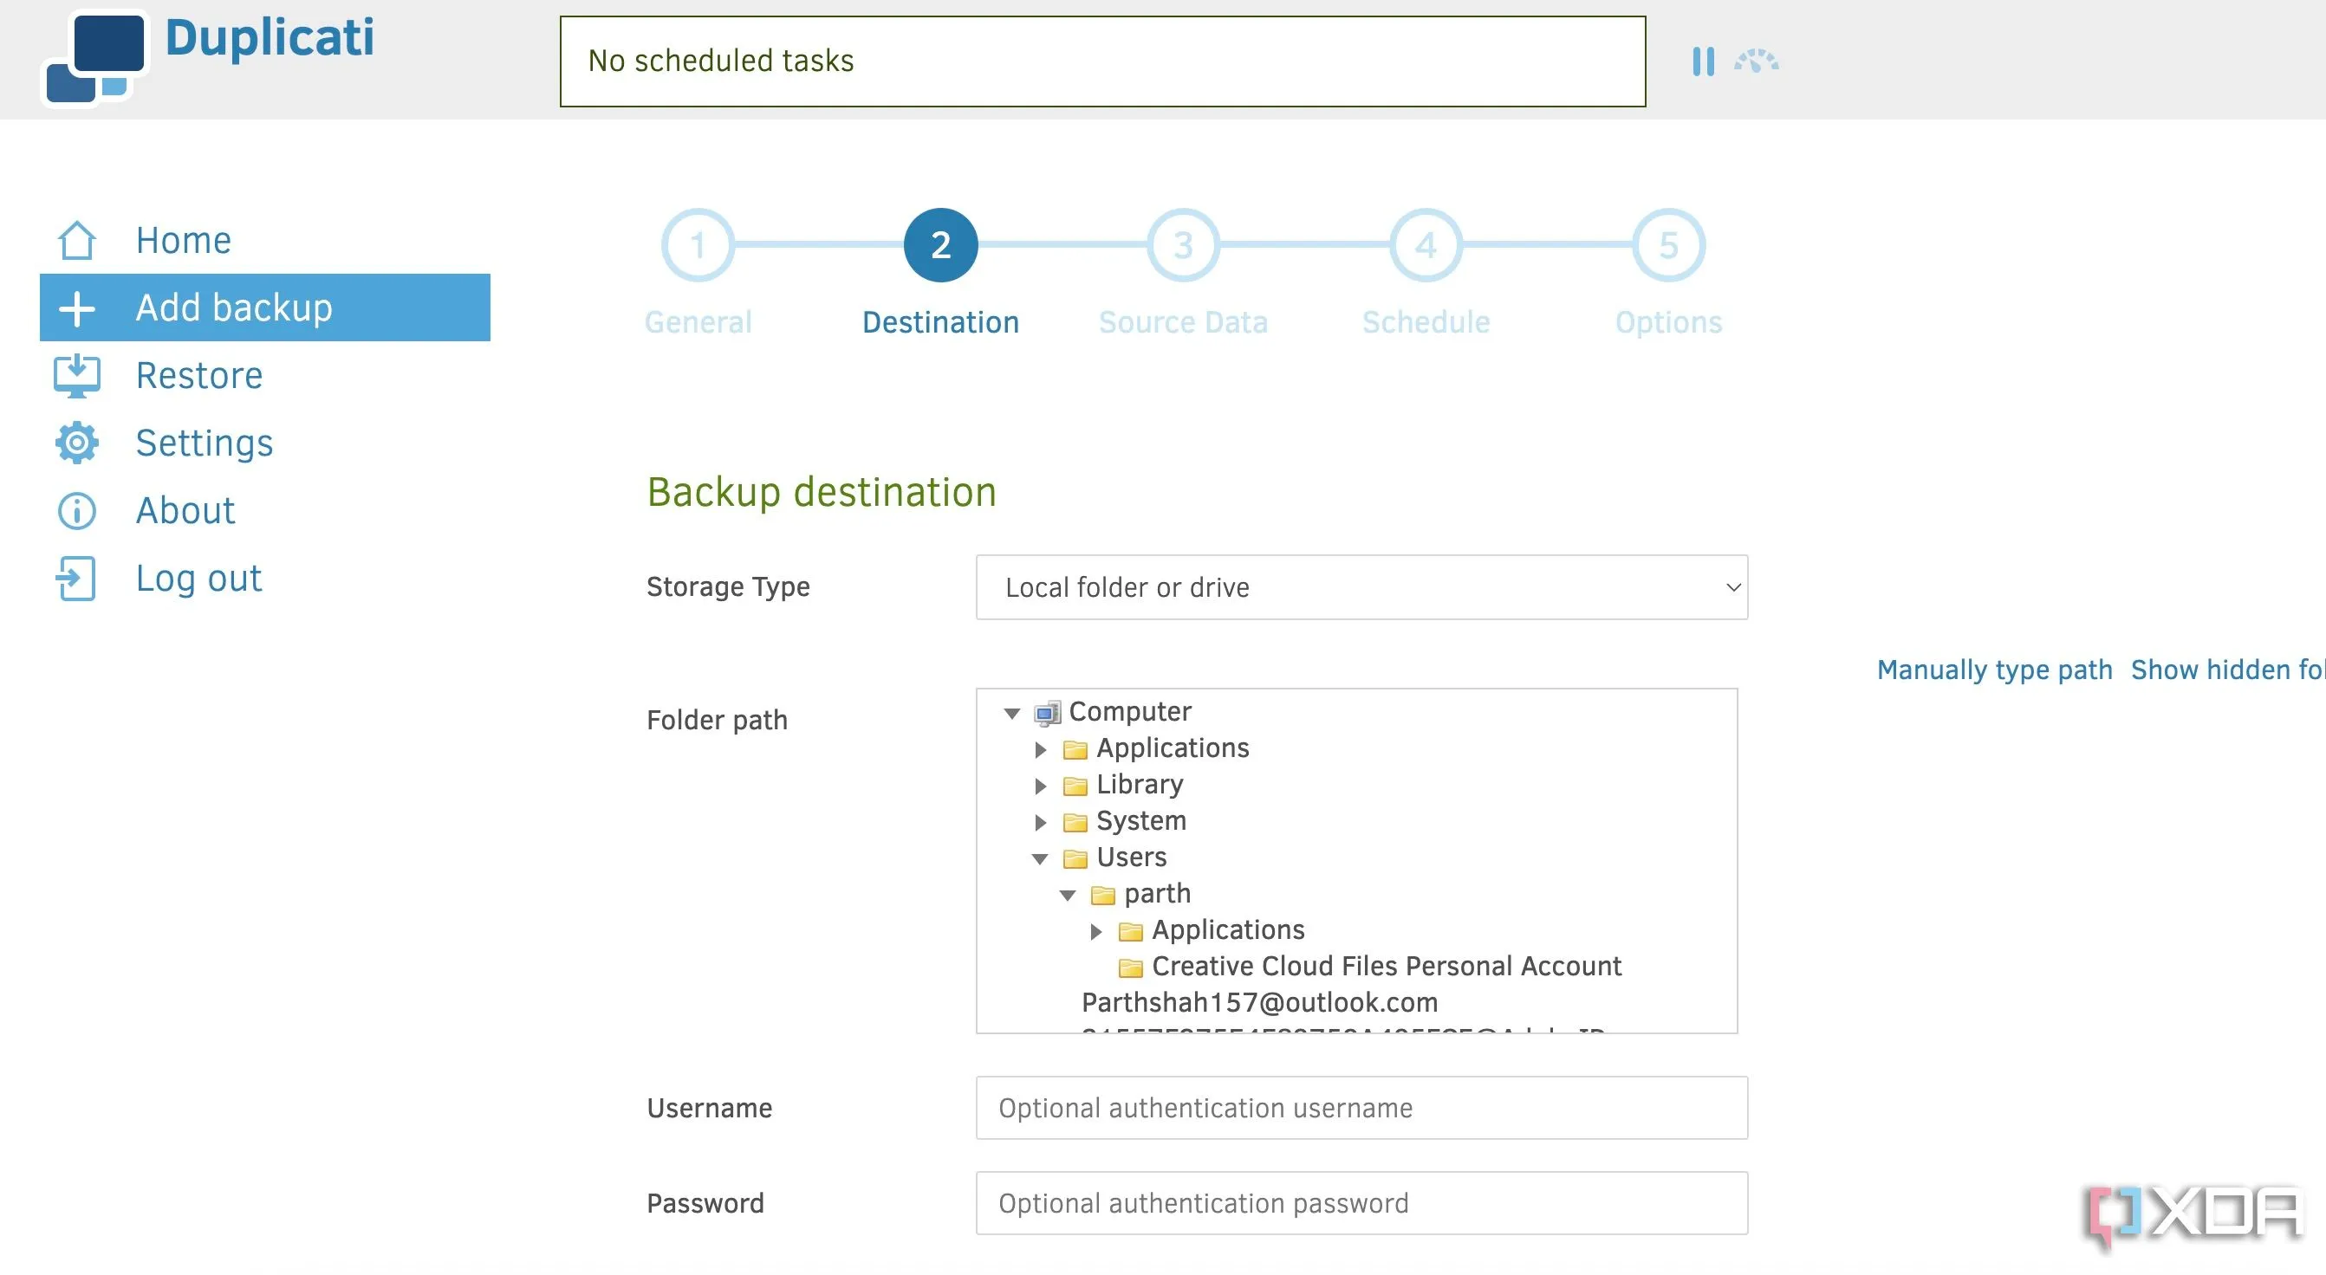Screen dimensions: 2326x1275
Task: Expand the System folder arrow
Action: [1040, 822]
